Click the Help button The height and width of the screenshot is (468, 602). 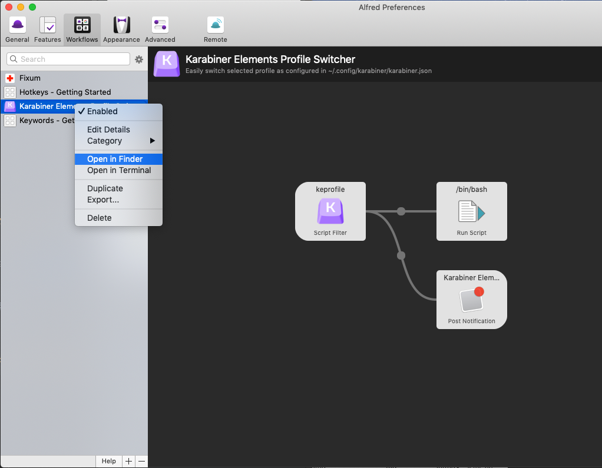pyautogui.click(x=108, y=461)
